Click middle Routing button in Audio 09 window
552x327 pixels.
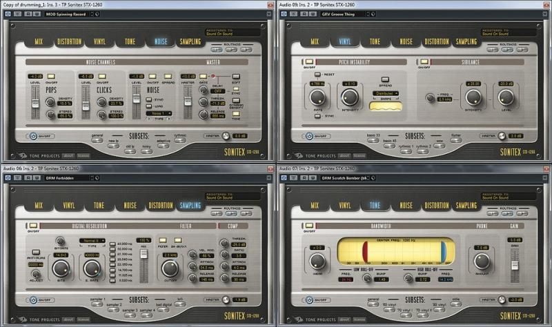pyautogui.click(x=507, y=50)
